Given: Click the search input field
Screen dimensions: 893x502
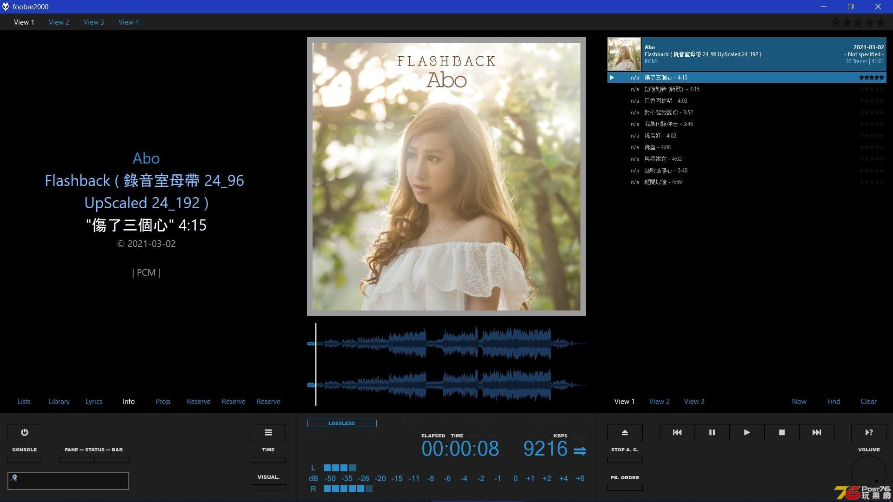Looking at the screenshot, I should coord(68,481).
